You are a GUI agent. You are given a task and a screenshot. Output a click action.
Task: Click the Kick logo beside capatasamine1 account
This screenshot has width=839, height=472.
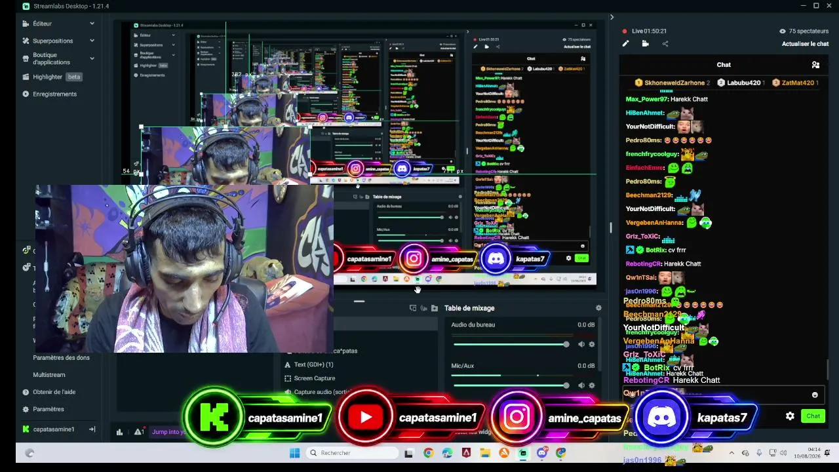coord(26,429)
